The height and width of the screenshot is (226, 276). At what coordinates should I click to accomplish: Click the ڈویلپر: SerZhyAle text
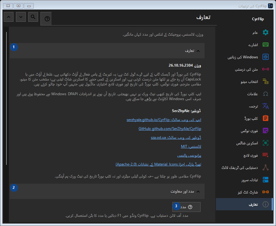coord(186,111)
